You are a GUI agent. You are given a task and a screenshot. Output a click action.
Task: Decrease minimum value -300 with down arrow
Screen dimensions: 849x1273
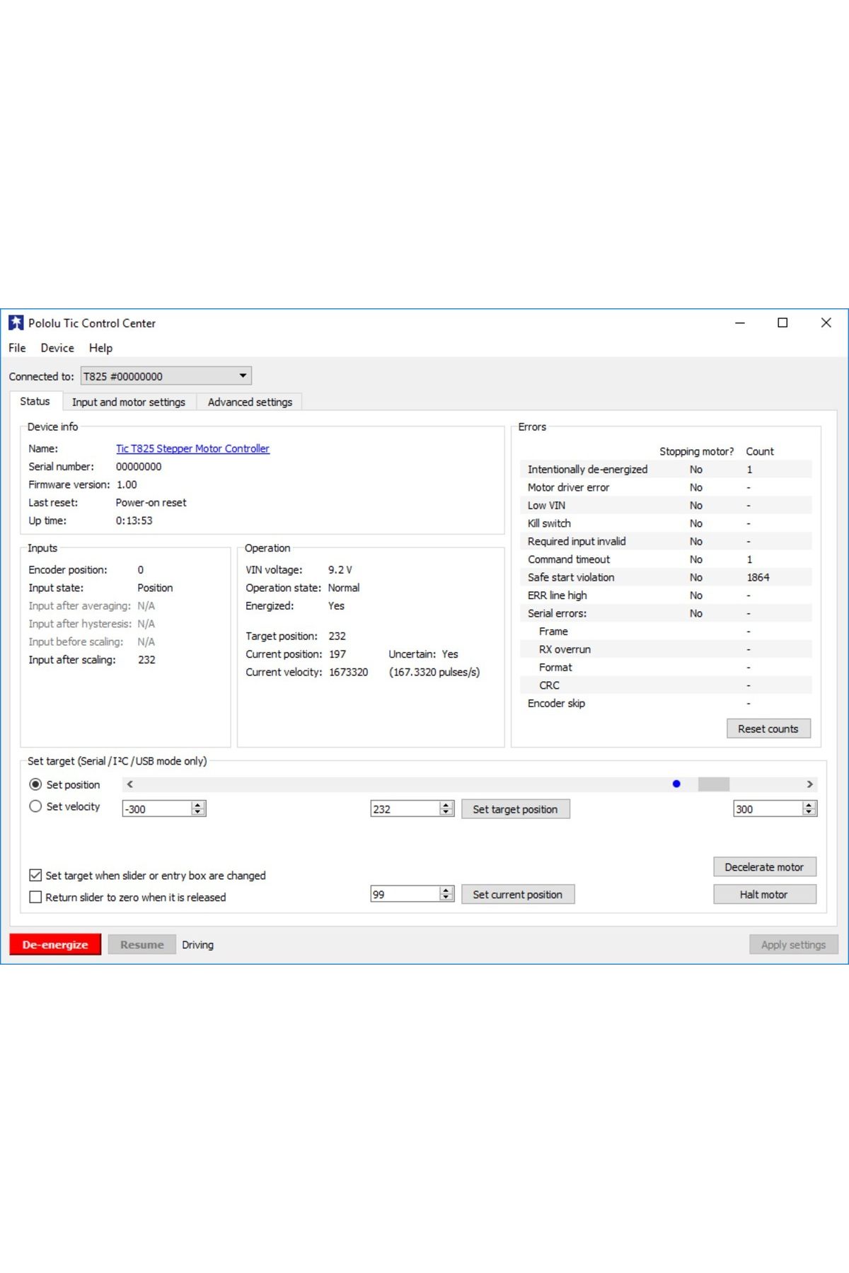tap(198, 813)
